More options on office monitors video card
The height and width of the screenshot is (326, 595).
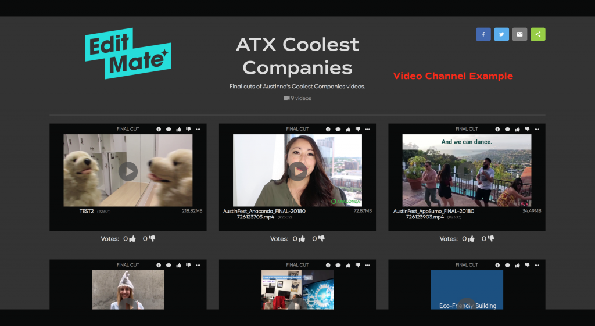click(x=367, y=265)
